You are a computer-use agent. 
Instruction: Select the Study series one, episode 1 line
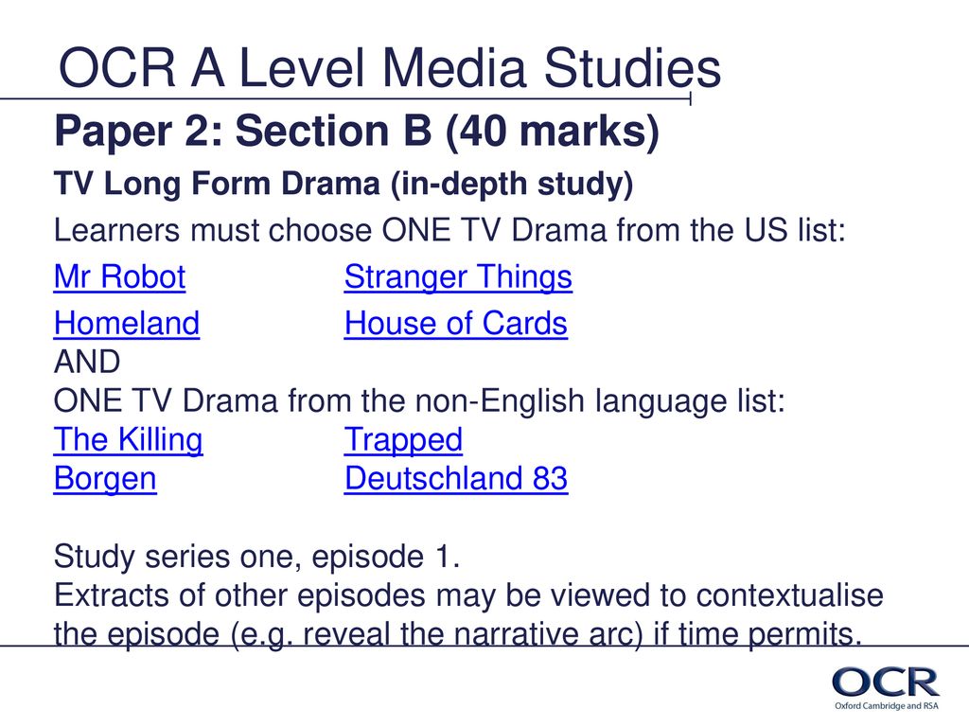257,556
